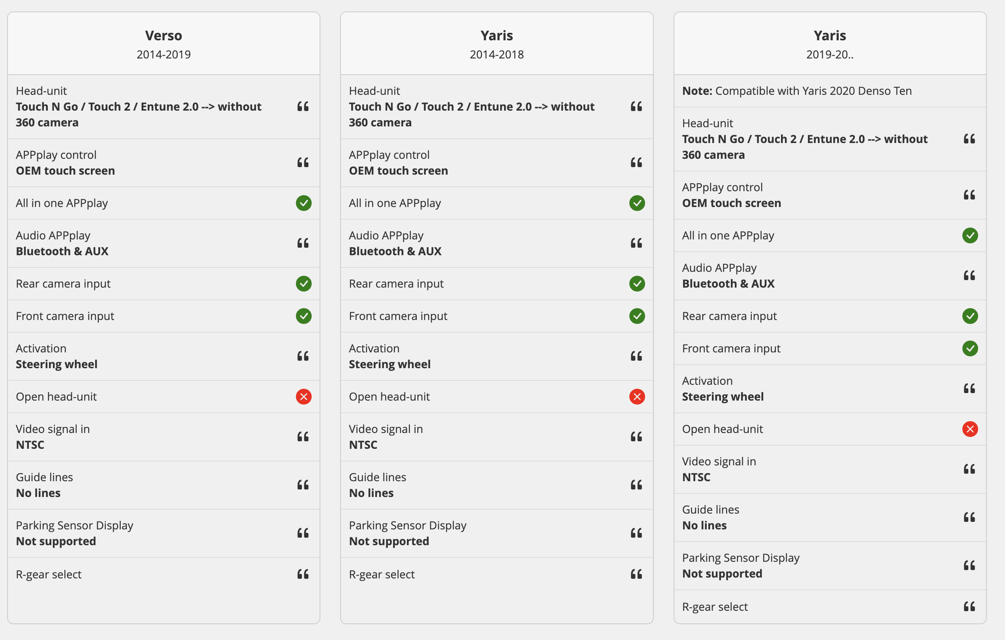The height and width of the screenshot is (640, 1005).
Task: Click green check for Yaris 2019 Front camera input
Action: (970, 348)
